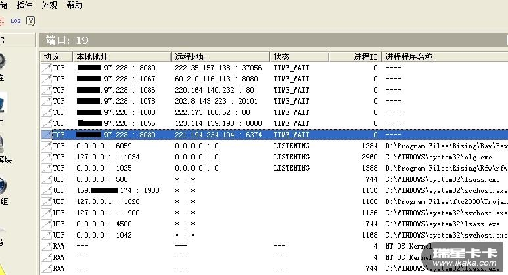The height and width of the screenshot is (275, 508).
Task: Click the icon of the row with remote 222.173.188.52
Action: point(47,112)
